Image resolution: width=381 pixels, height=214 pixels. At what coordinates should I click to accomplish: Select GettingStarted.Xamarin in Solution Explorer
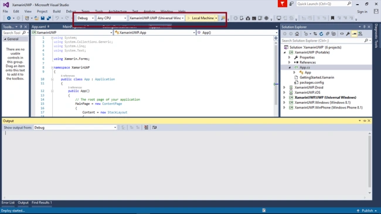click(317, 77)
